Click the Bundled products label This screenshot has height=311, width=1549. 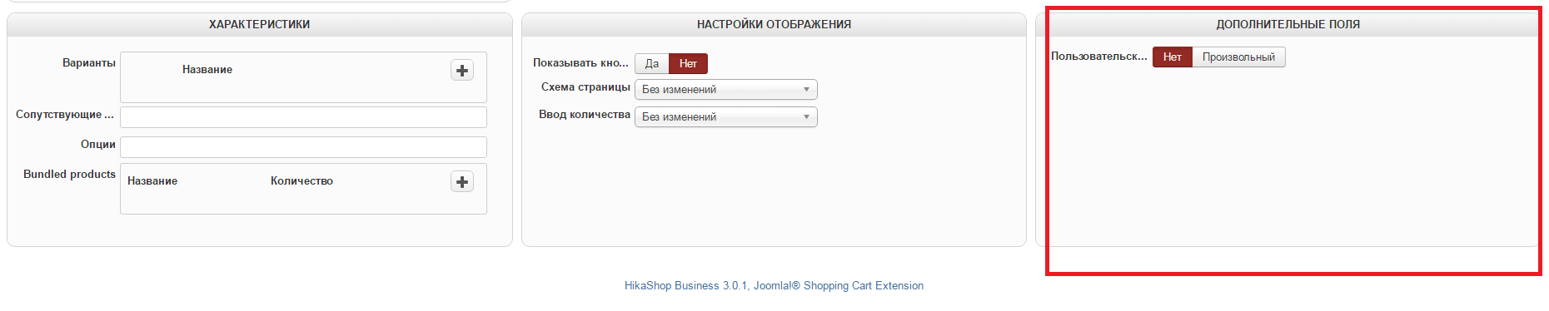coord(69,174)
